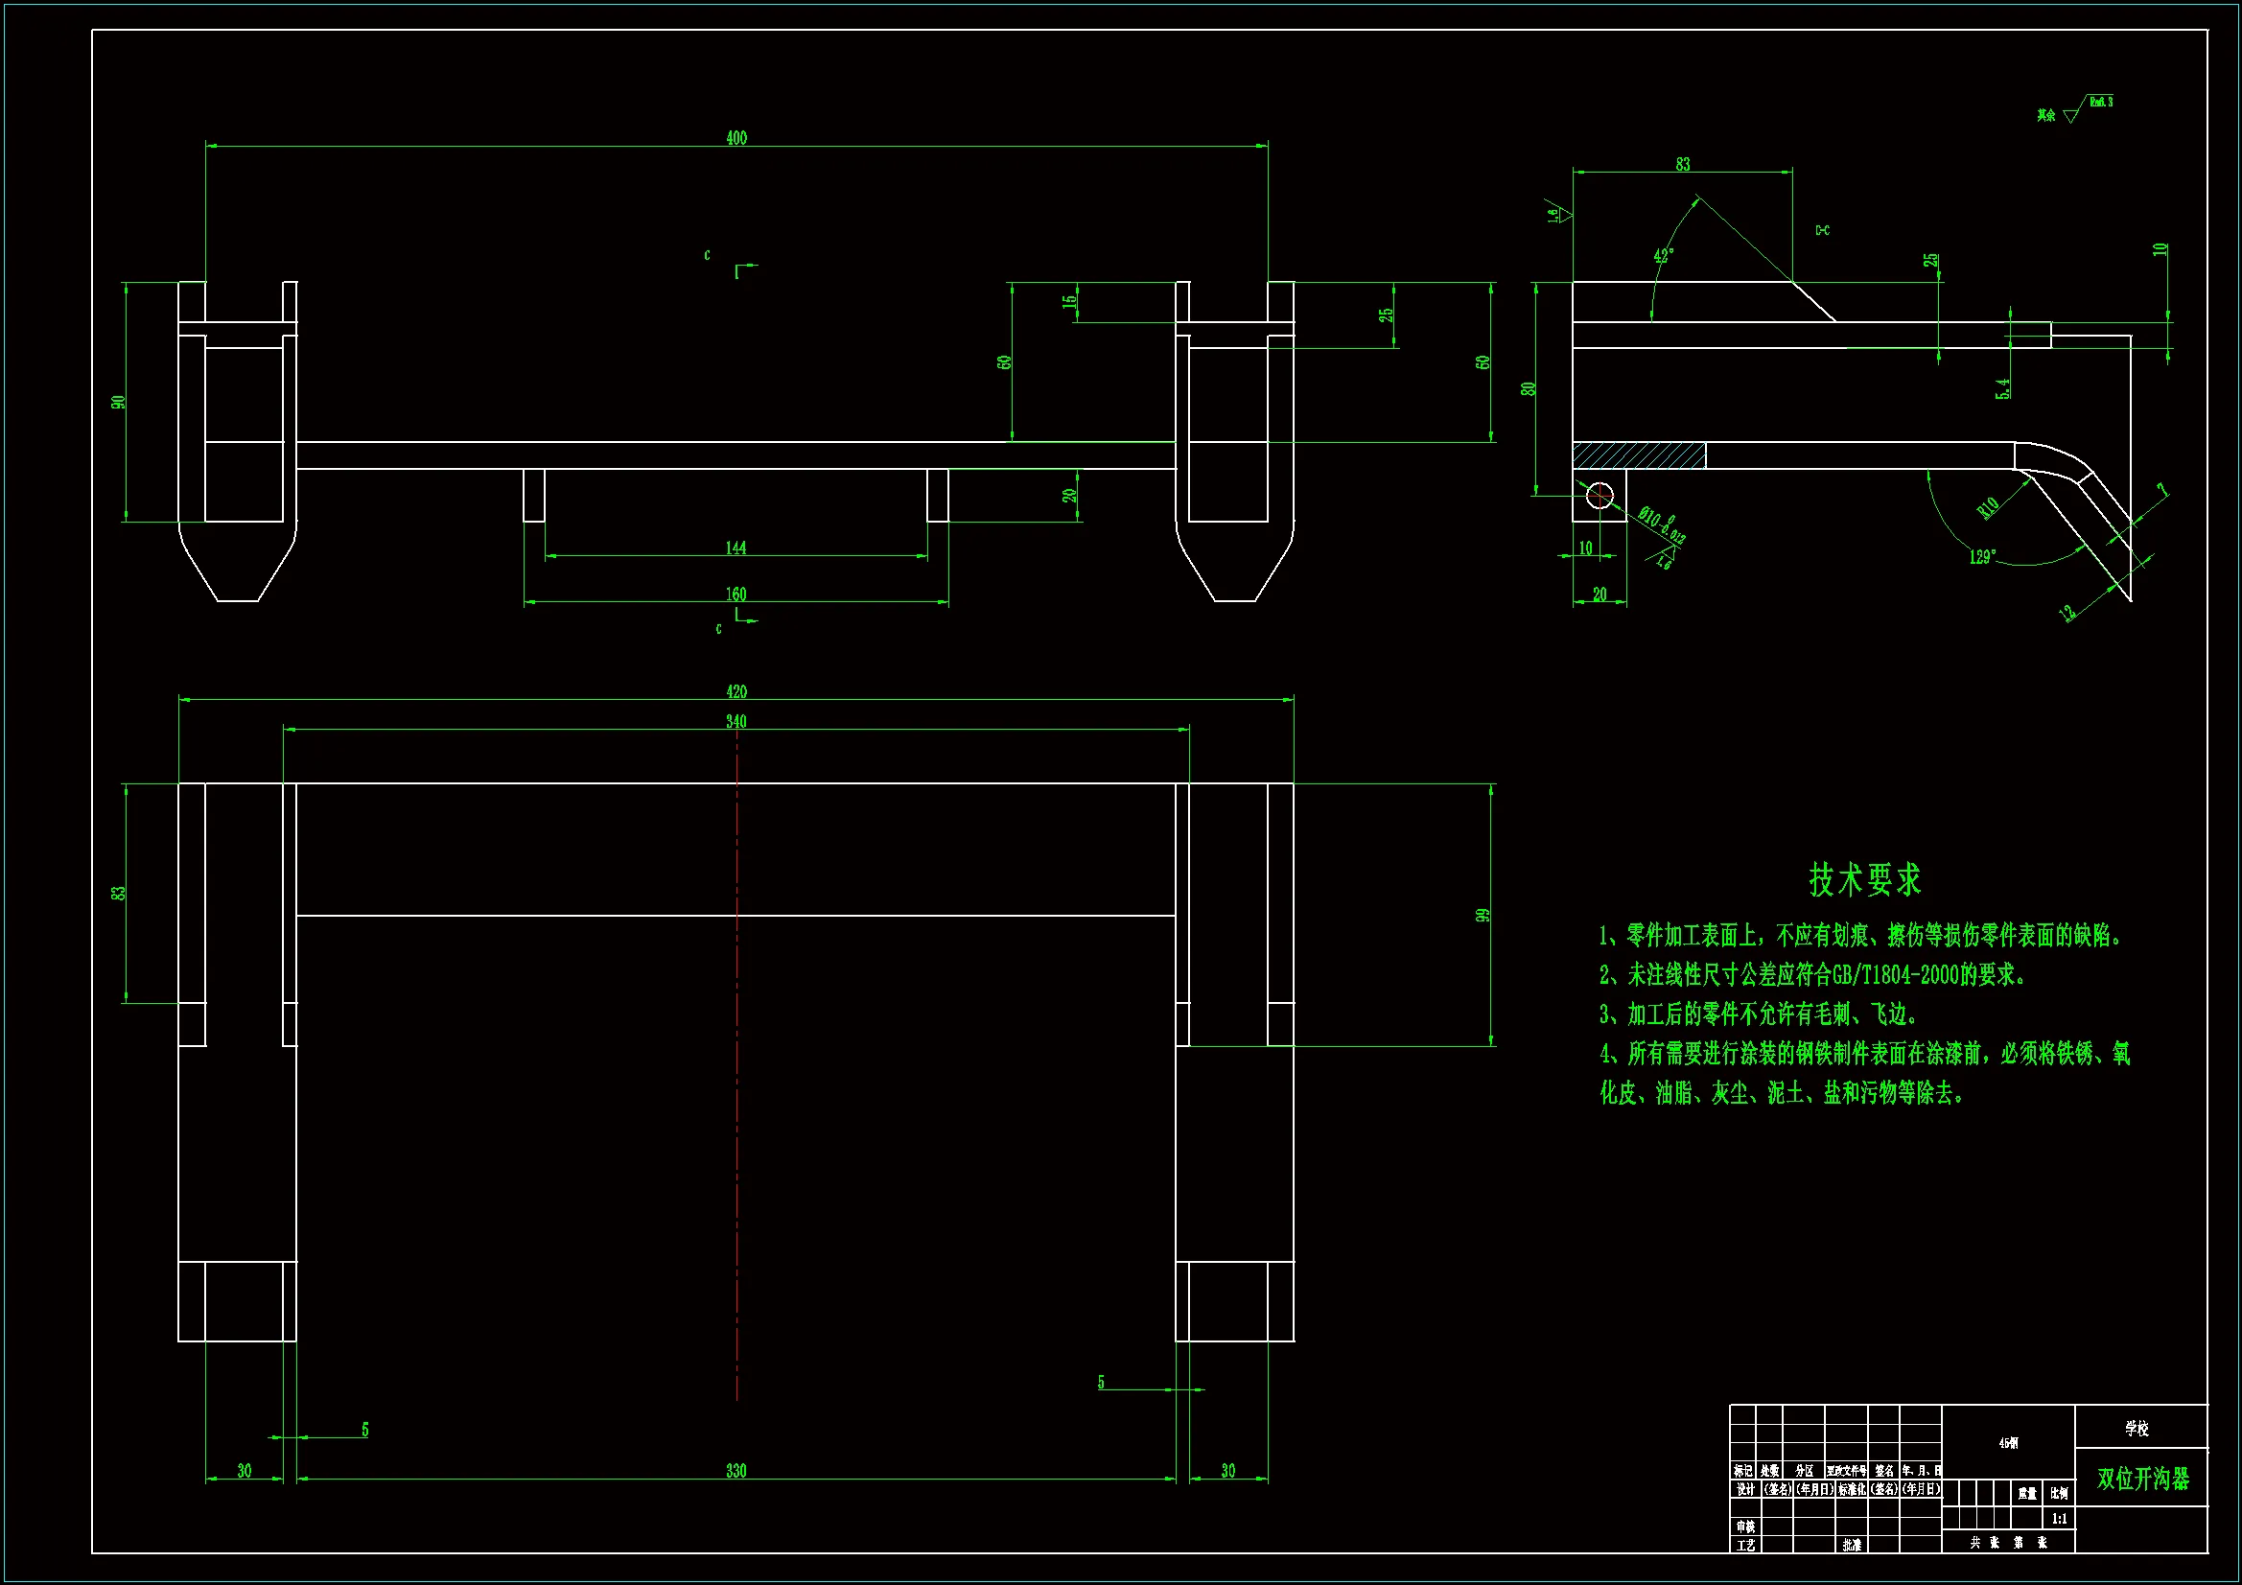Click the 1:1 scale value cell

[x=2059, y=1519]
